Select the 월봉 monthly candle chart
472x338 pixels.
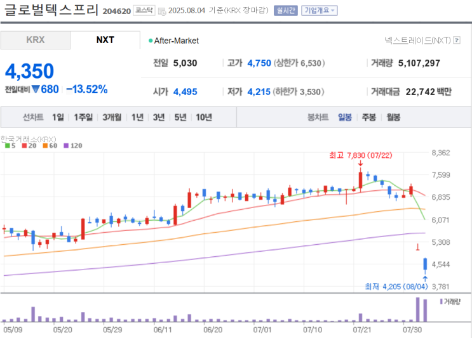coord(393,117)
